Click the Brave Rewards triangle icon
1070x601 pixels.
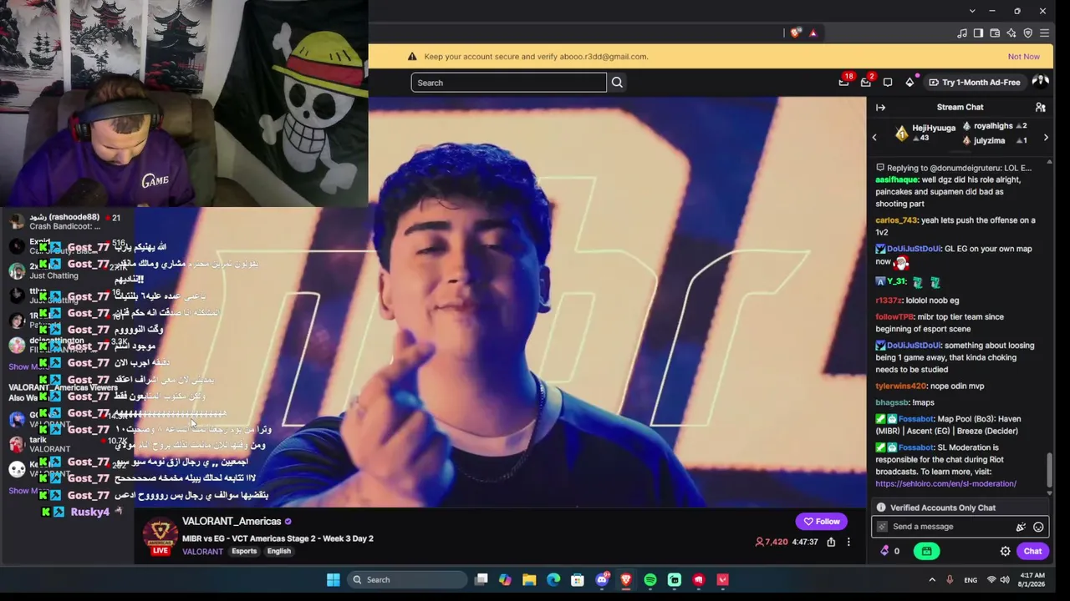[x=813, y=33]
